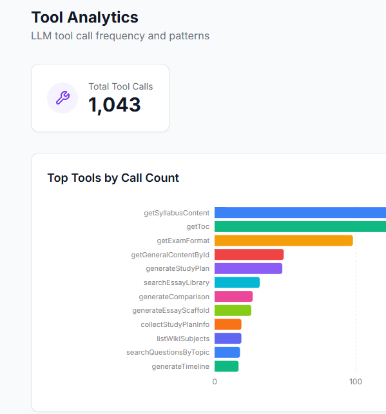Click the subtitle 'LLM tool call frequency and patterns'

pos(121,36)
